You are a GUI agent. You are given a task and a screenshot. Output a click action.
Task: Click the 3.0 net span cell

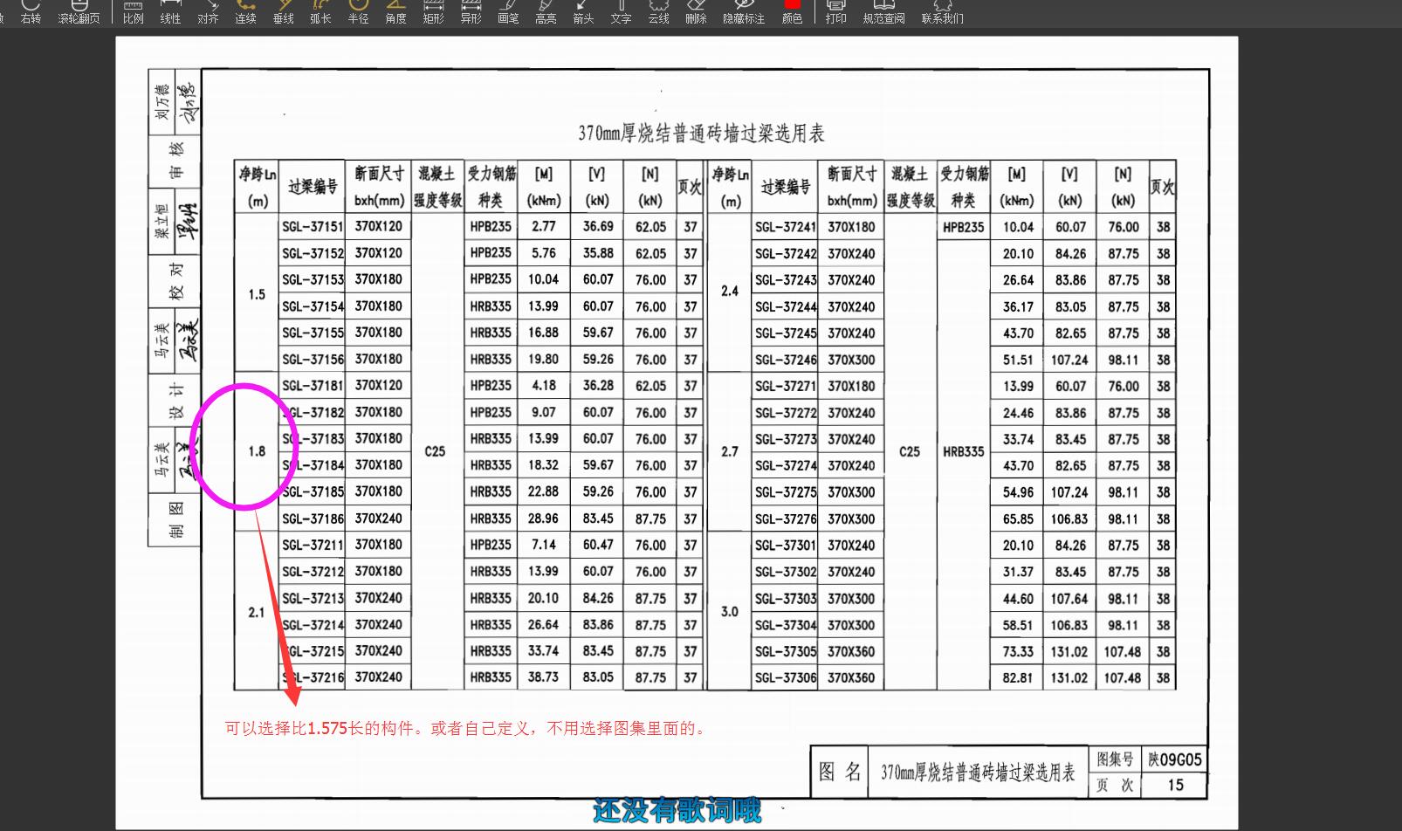click(730, 611)
